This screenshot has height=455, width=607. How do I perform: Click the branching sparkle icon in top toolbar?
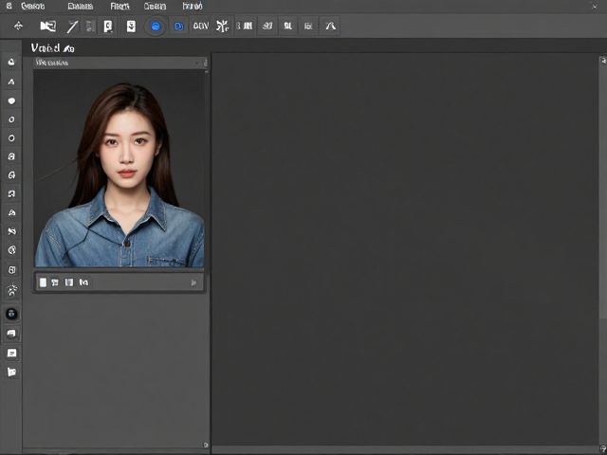(222, 26)
